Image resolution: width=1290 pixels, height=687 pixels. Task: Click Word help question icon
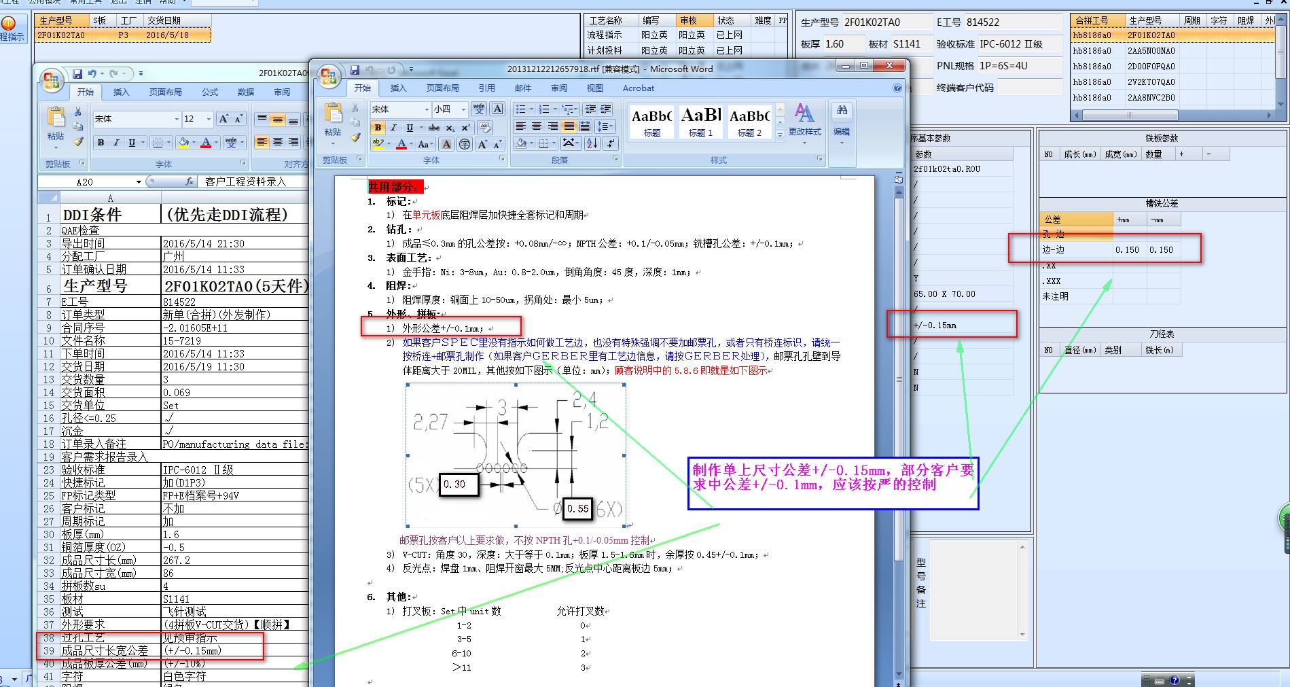(897, 88)
